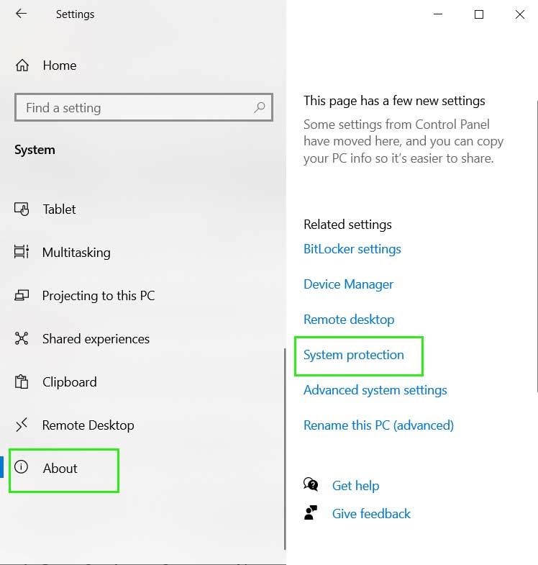Click the Tablet icon in sidebar

pyautogui.click(x=22, y=209)
